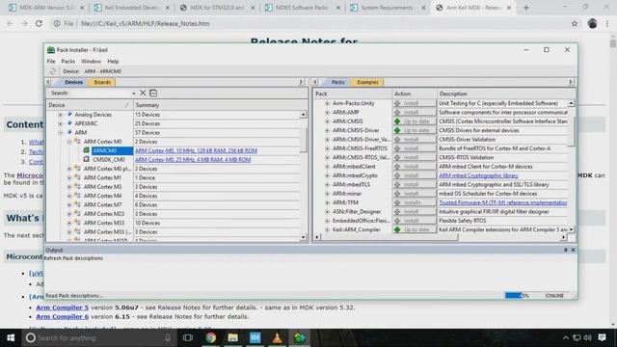Image resolution: width=617 pixels, height=347 pixels.
Task: Close the Output panel
Action: point(573,250)
